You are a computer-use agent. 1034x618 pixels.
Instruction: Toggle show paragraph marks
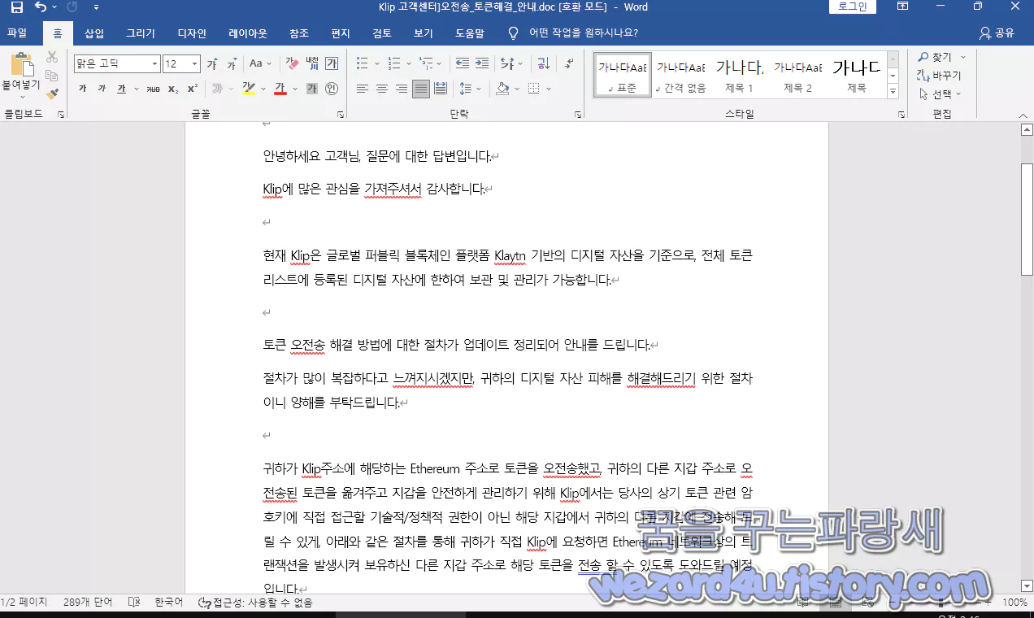[568, 63]
